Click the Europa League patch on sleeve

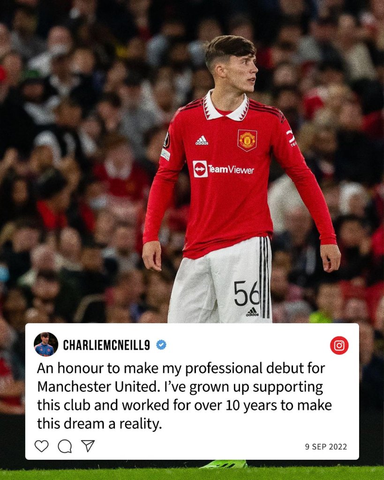tap(166, 140)
